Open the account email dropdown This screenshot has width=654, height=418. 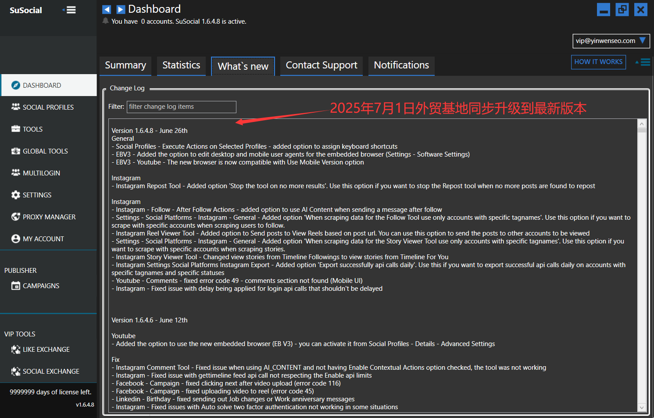[611, 41]
